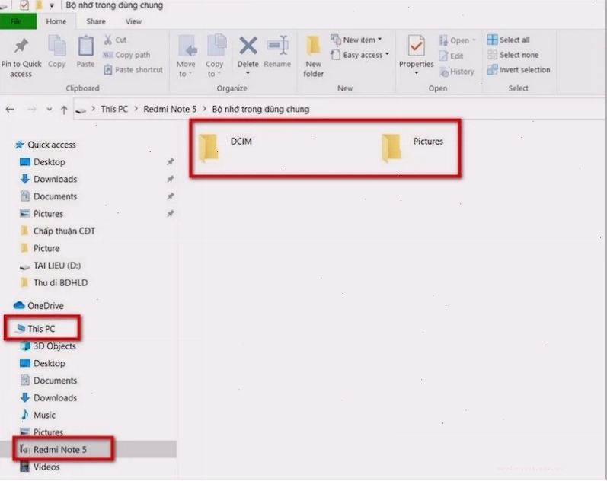607x481 pixels.
Task: Open the File tab
Action: (x=18, y=21)
